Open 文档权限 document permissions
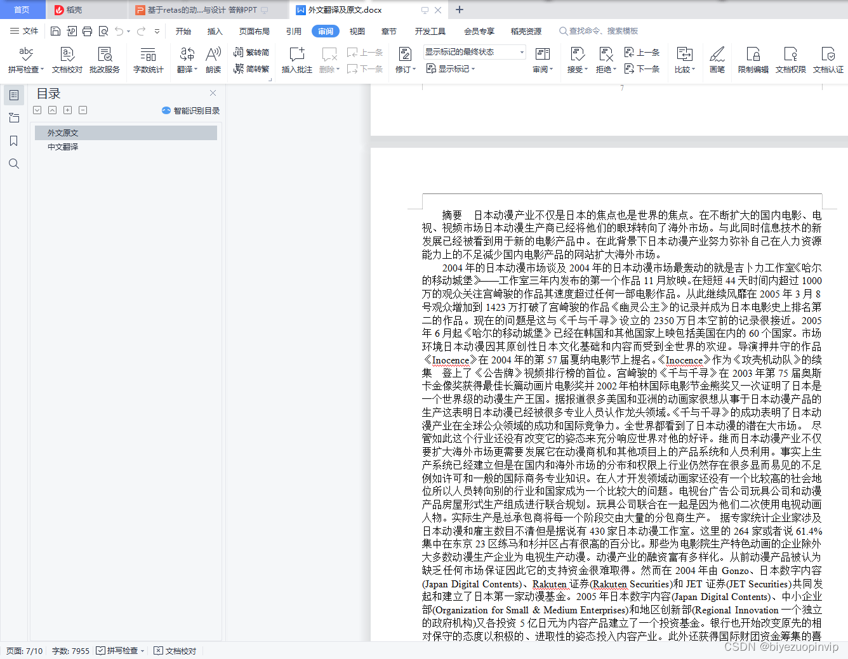 [791, 60]
